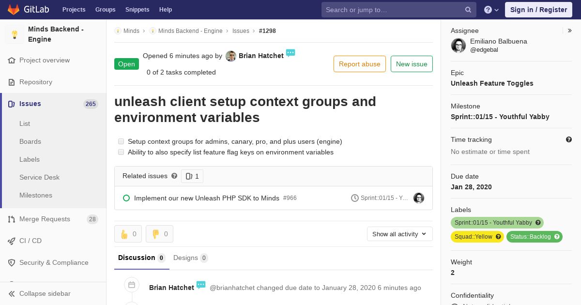Click the Related issues help icon
This screenshot has height=305, width=581.
tap(174, 176)
